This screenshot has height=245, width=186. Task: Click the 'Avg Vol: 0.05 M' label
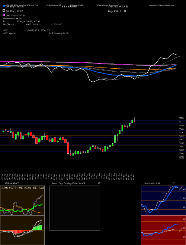118,7
